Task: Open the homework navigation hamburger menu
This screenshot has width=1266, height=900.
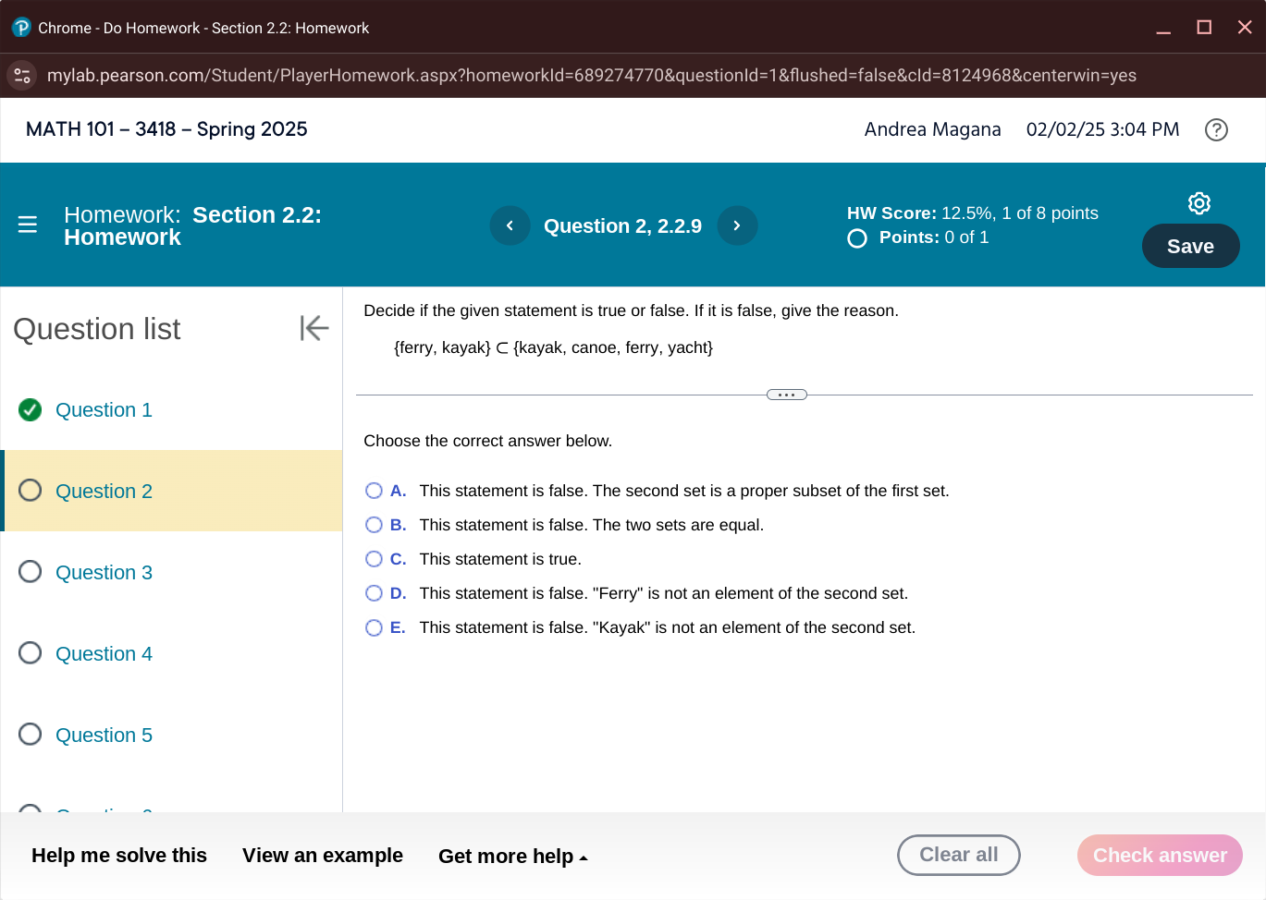Action: tap(27, 224)
